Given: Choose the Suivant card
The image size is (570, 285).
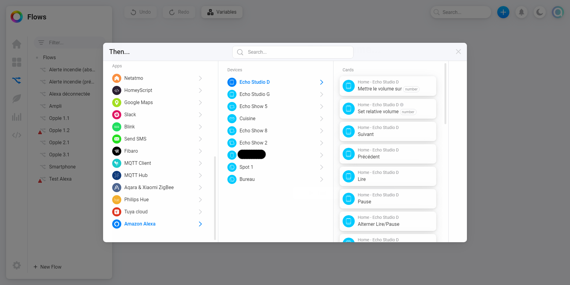Looking at the screenshot, I should [388, 131].
